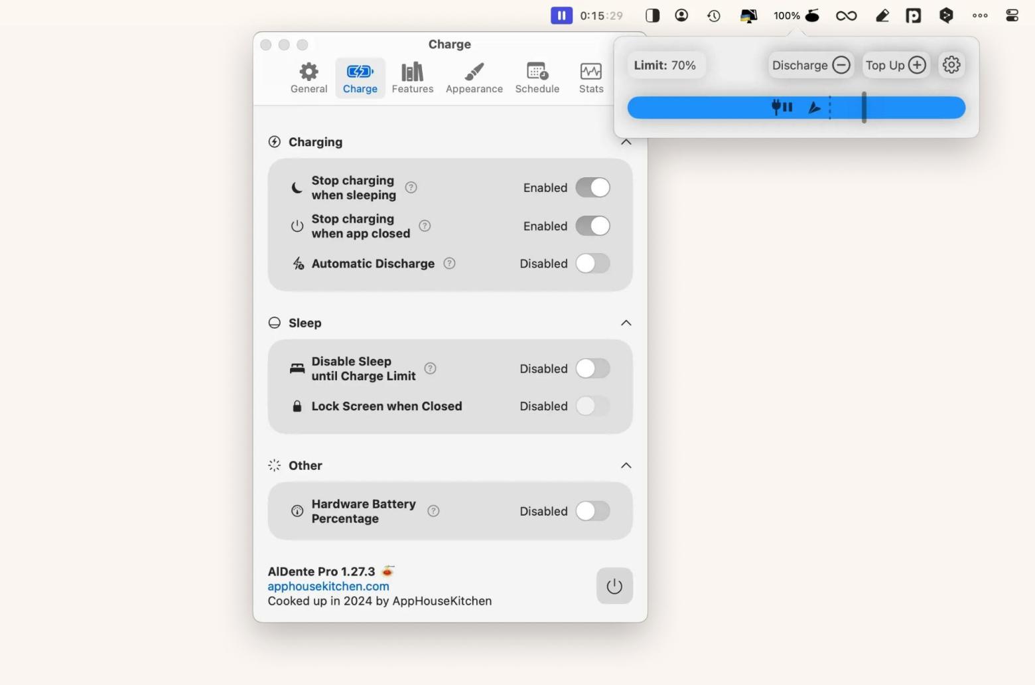1035x685 pixels.
Task: Toggle Stop charging when sleeping switch
Action: click(x=592, y=188)
